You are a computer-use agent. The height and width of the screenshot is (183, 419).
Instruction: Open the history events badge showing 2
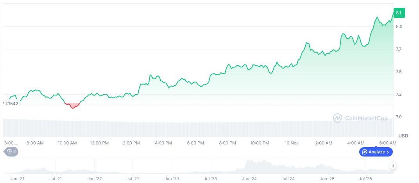[x=11, y=151]
